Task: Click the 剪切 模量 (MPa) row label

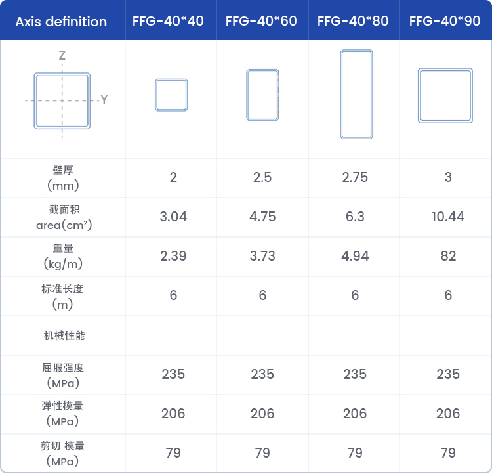Action: [x=62, y=453]
